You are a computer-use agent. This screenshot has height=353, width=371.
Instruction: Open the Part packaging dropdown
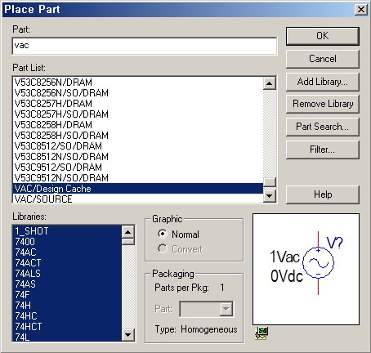tap(226, 309)
